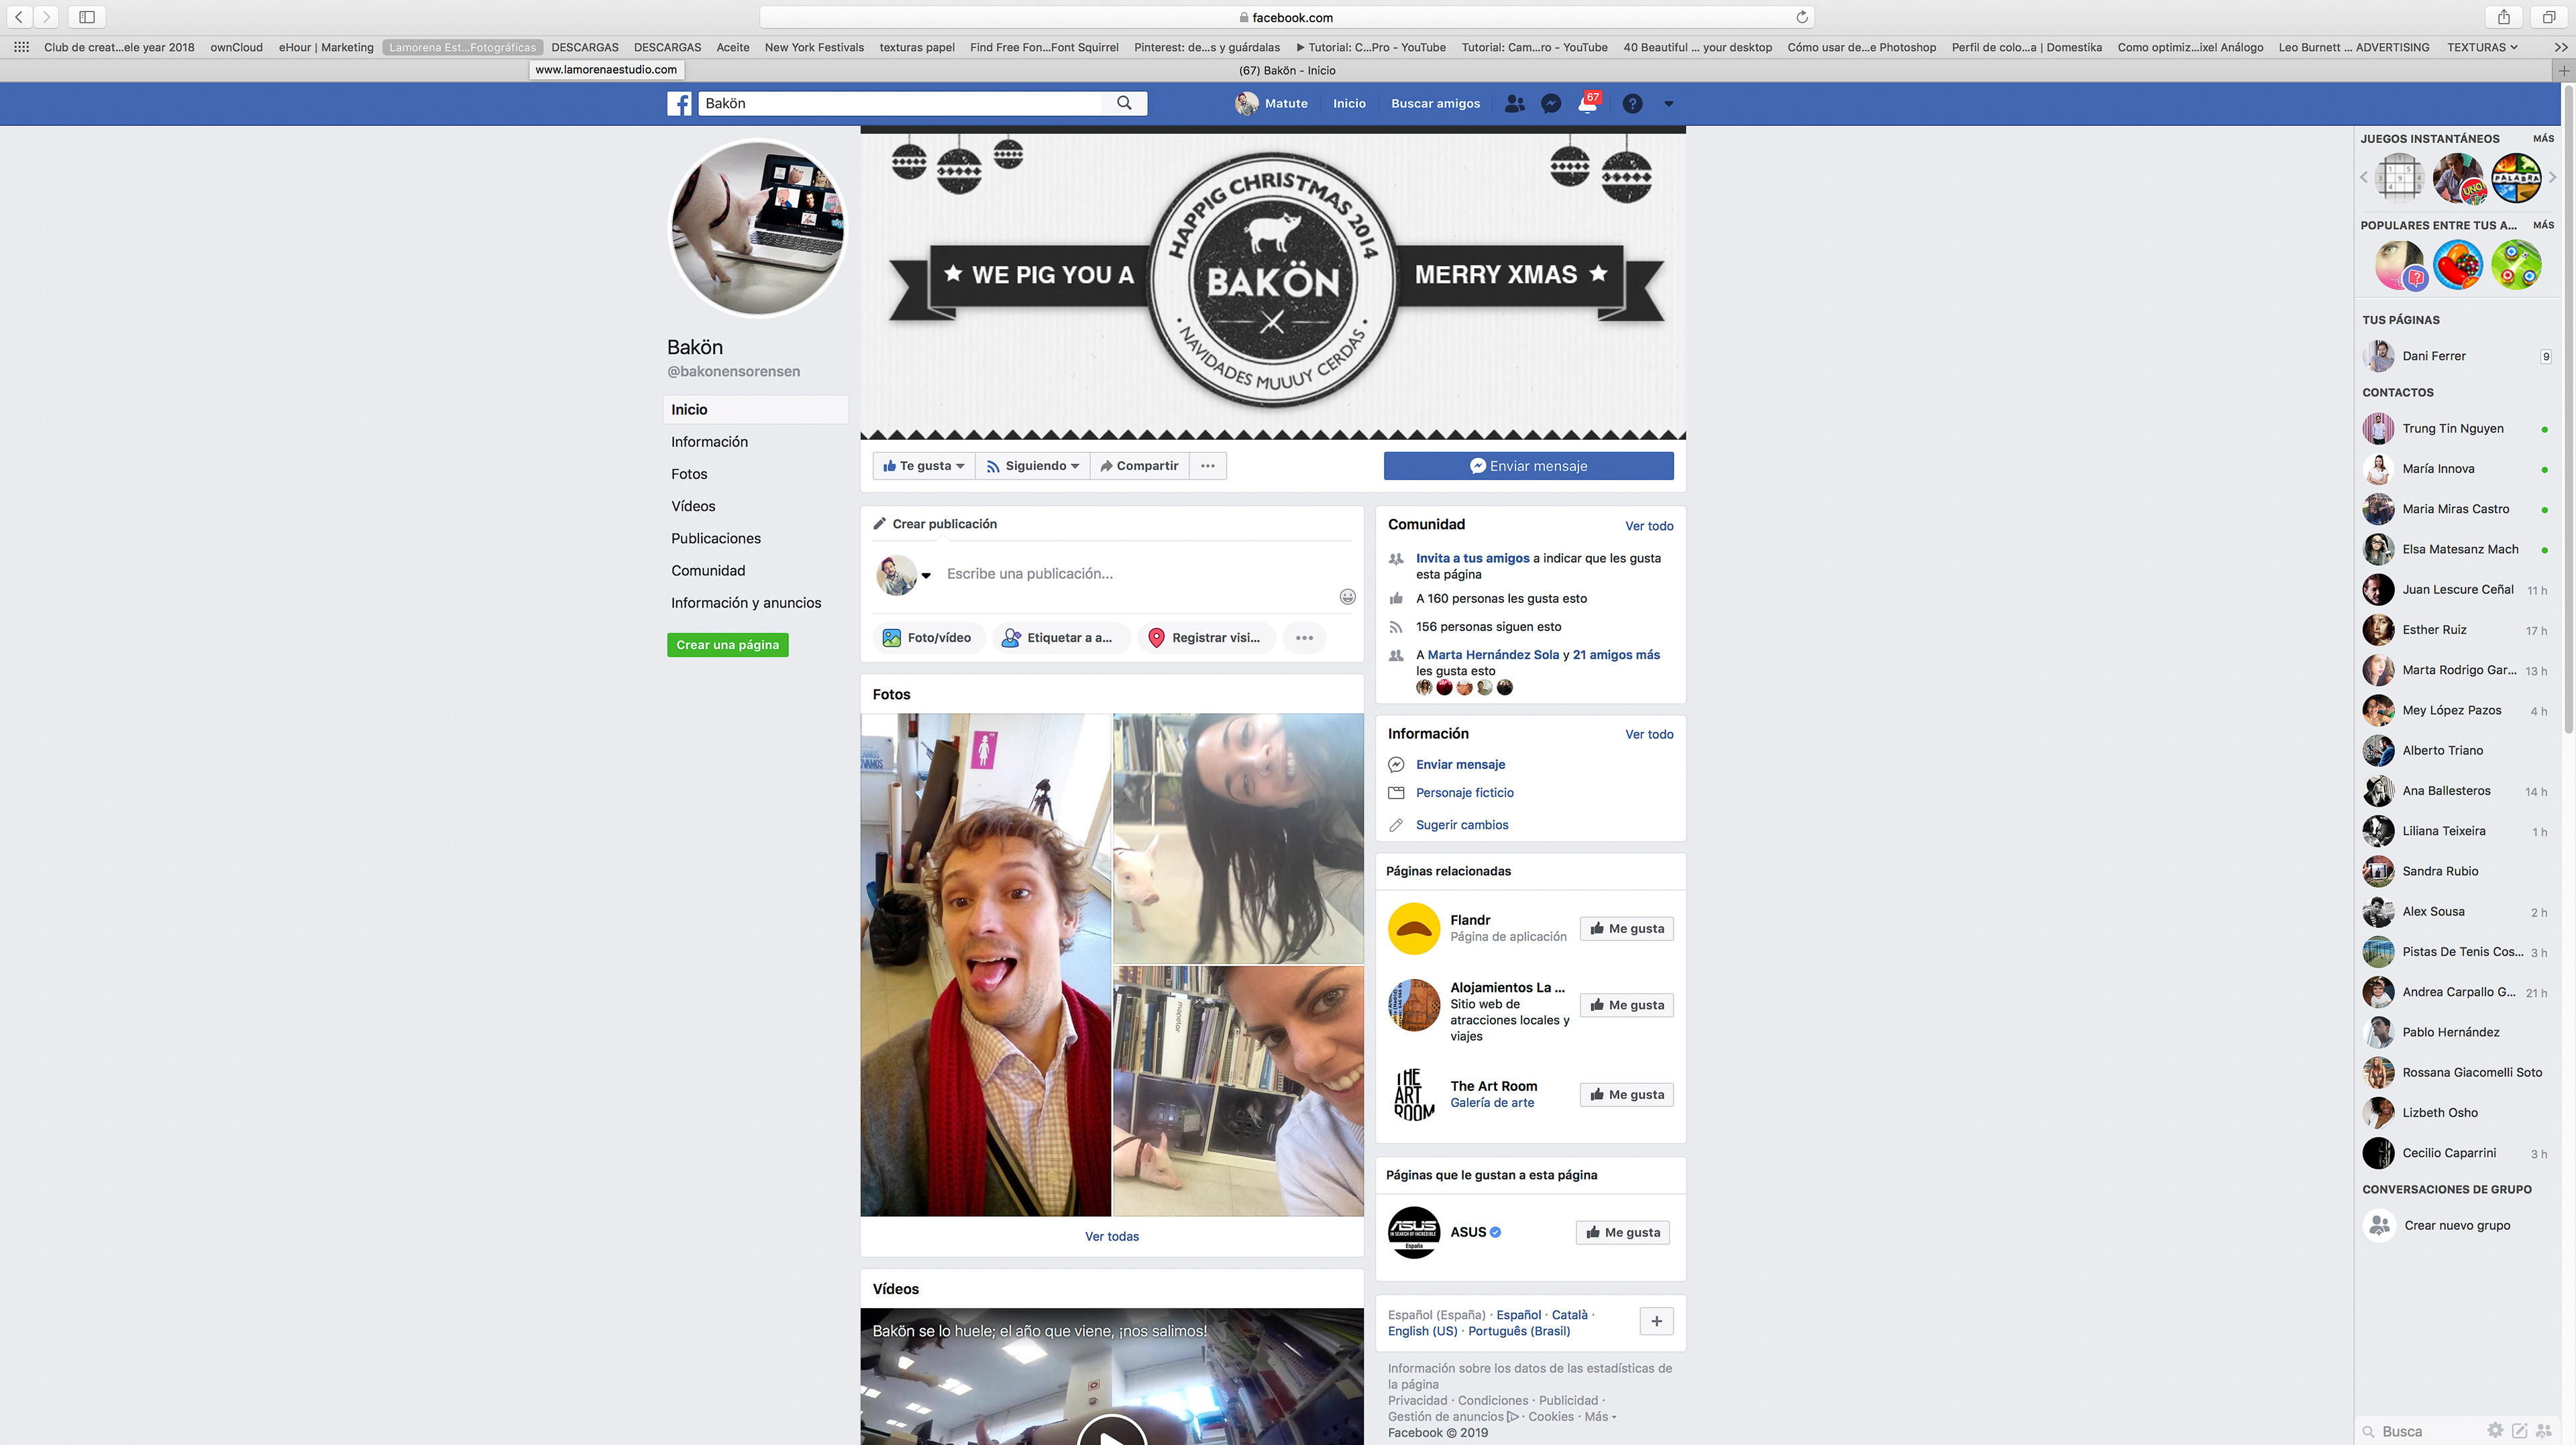The width and height of the screenshot is (2576, 1445).
Task: Open the UNO instant game icon
Action: click(2458, 178)
